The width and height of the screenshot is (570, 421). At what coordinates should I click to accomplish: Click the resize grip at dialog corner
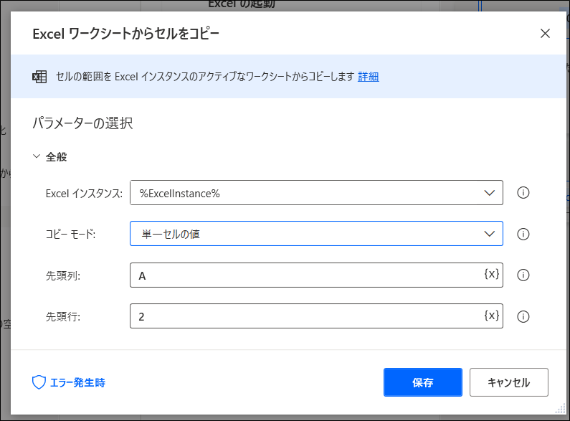pyautogui.click(x=560, y=408)
